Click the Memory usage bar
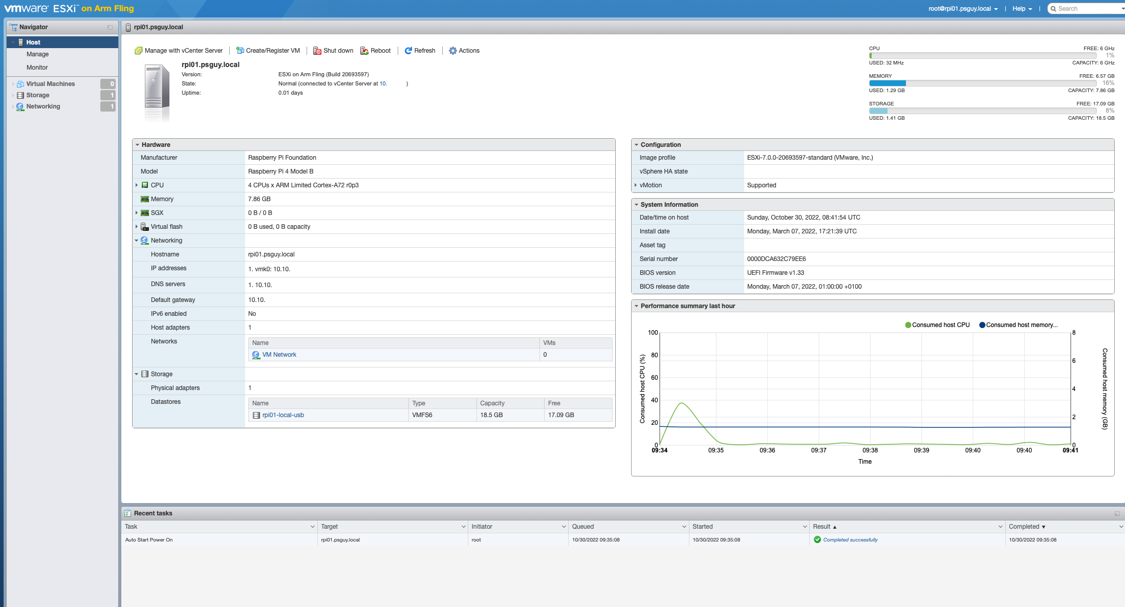The height and width of the screenshot is (607, 1125). (x=983, y=83)
